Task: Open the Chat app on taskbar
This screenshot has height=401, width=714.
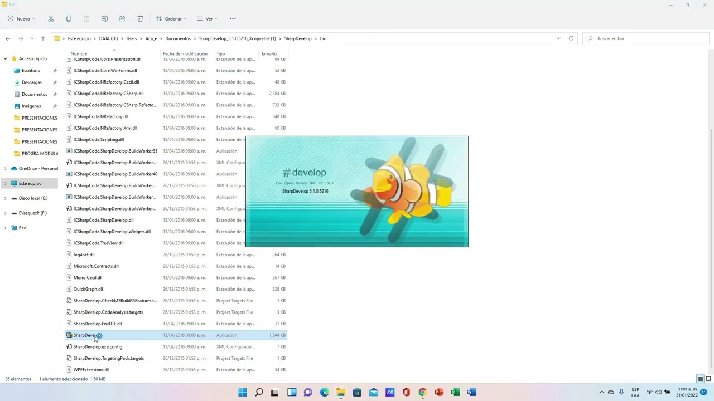Action: click(308, 392)
